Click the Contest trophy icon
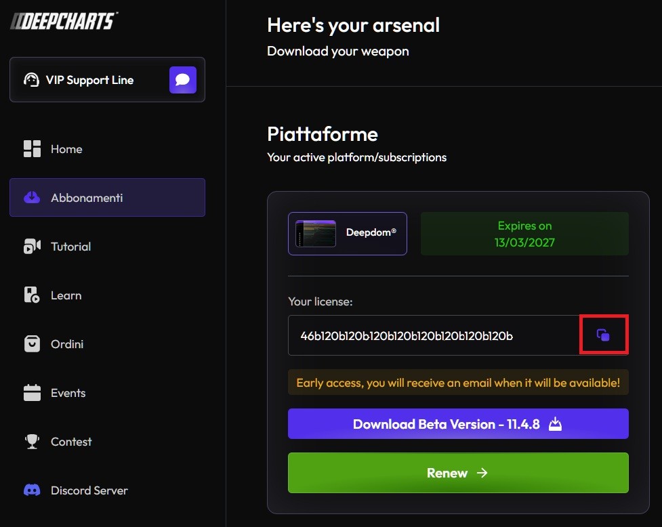 pyautogui.click(x=32, y=442)
